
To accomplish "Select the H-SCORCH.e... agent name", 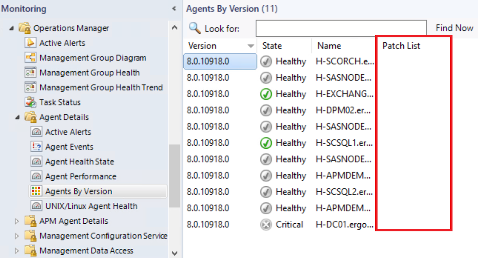I will pos(345,62).
